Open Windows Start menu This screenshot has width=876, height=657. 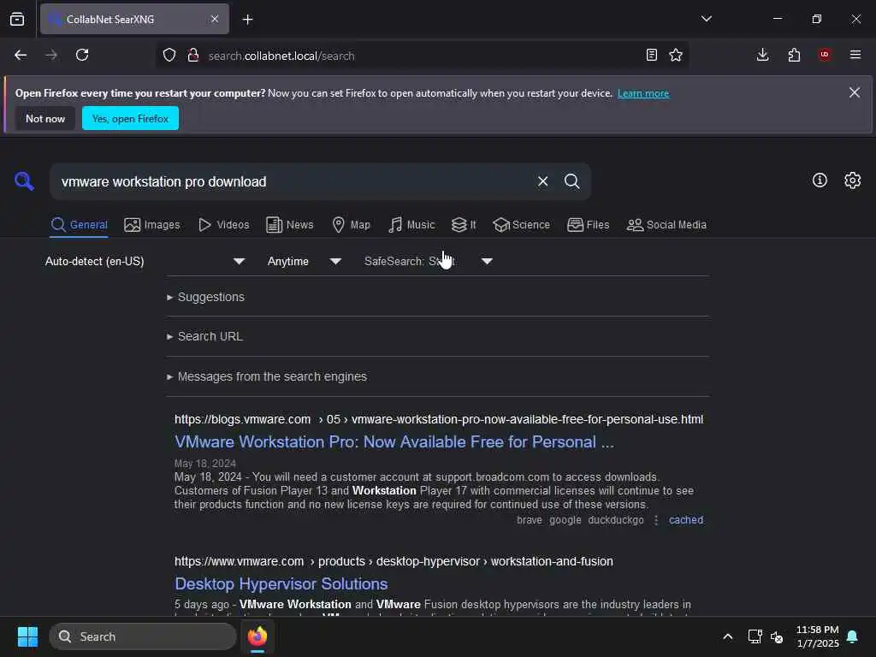27,636
